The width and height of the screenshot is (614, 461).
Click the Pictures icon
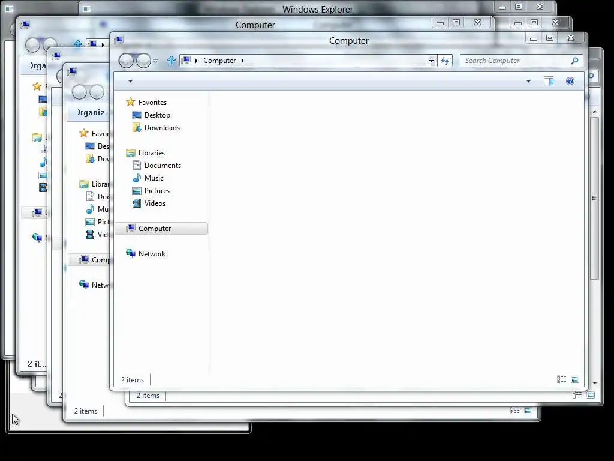137,191
